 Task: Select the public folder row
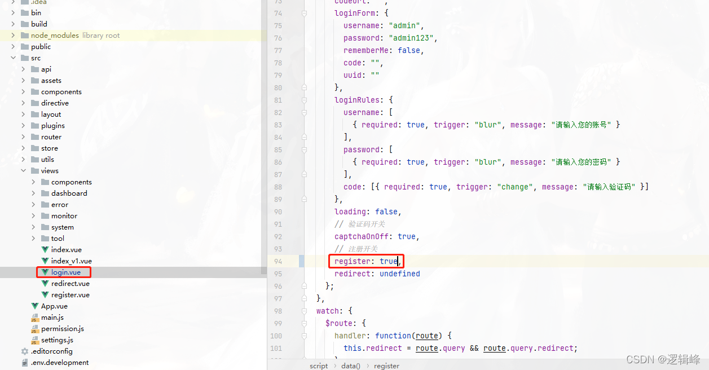133,46
